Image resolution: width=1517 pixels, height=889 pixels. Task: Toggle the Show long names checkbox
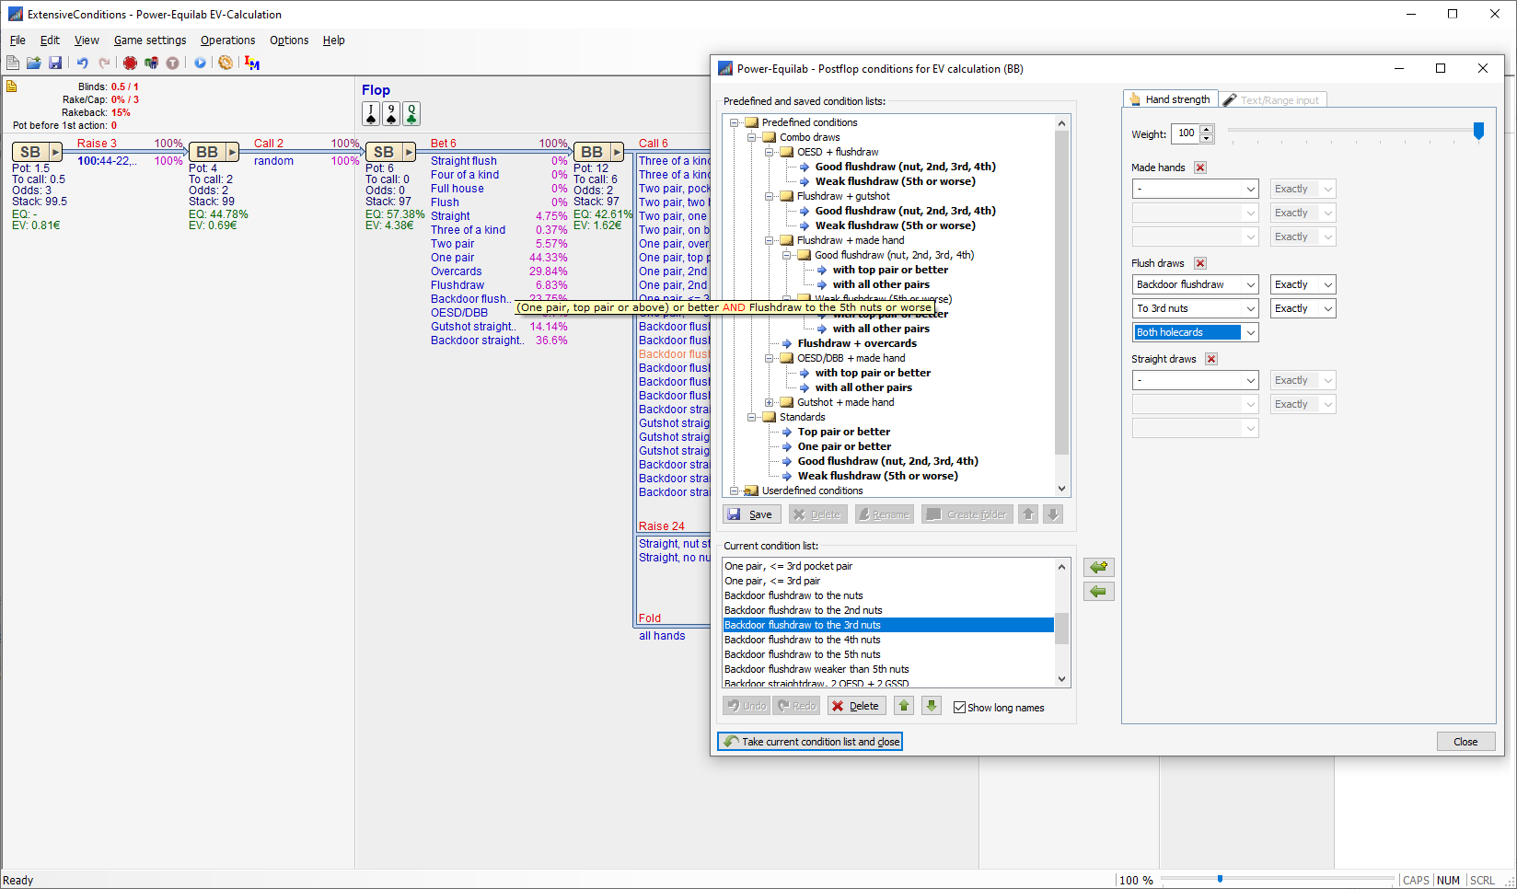pos(960,708)
